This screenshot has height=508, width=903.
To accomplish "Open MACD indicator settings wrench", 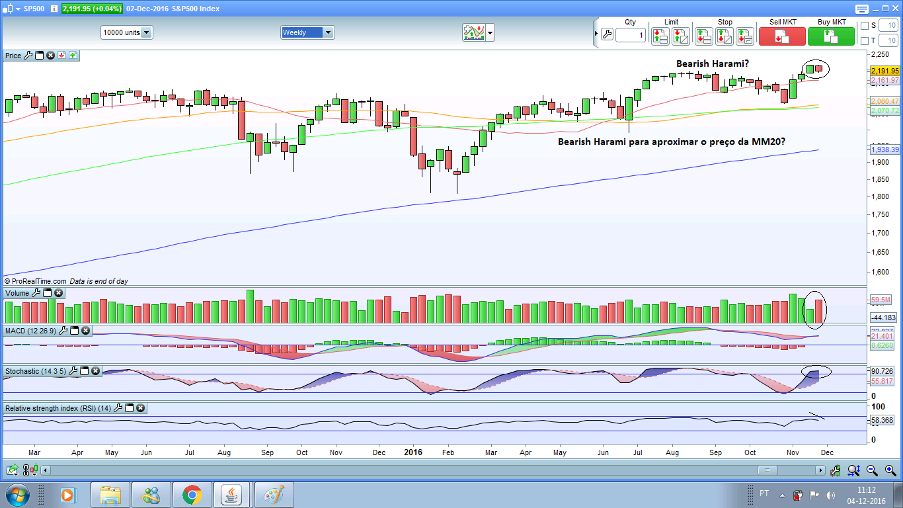I will tap(64, 331).
